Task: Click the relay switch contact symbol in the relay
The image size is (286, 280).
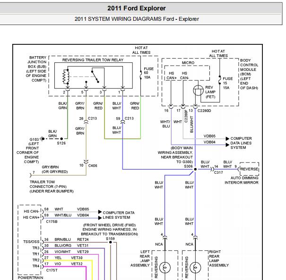Action: [95, 76]
